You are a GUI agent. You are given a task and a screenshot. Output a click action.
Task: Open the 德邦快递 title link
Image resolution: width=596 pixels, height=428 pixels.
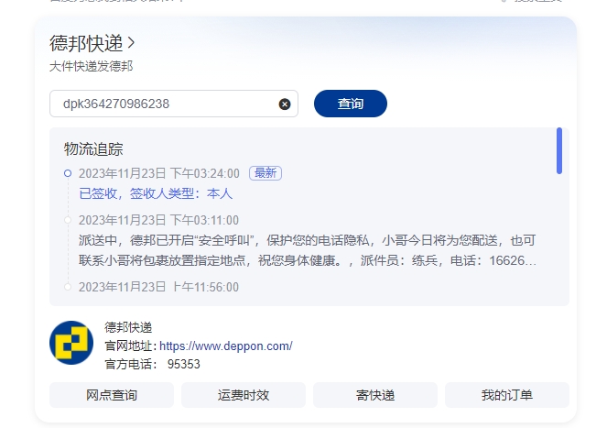point(86,43)
